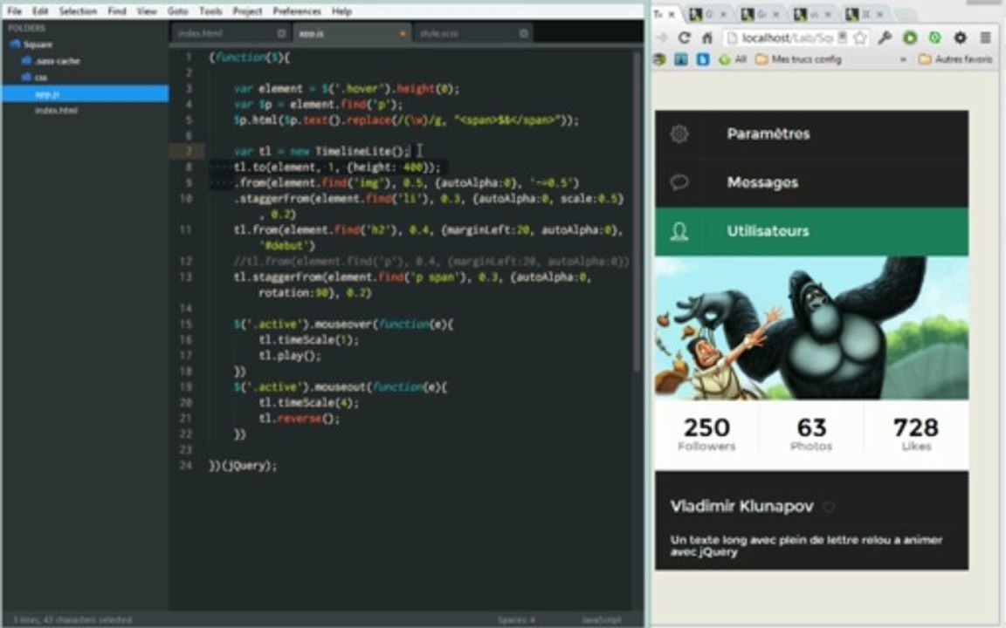The height and width of the screenshot is (628, 1006).
Task: Open the Tools menu
Action: coord(210,10)
